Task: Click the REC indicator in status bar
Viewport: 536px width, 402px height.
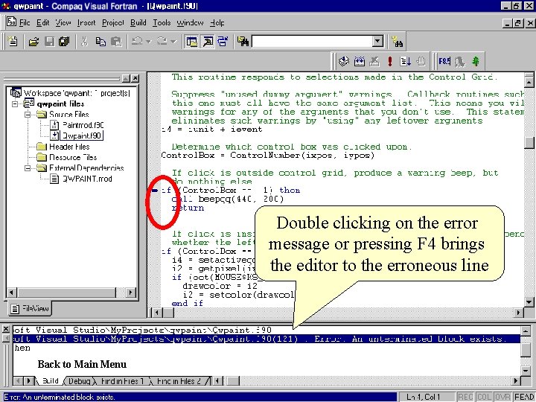Action: click(465, 397)
